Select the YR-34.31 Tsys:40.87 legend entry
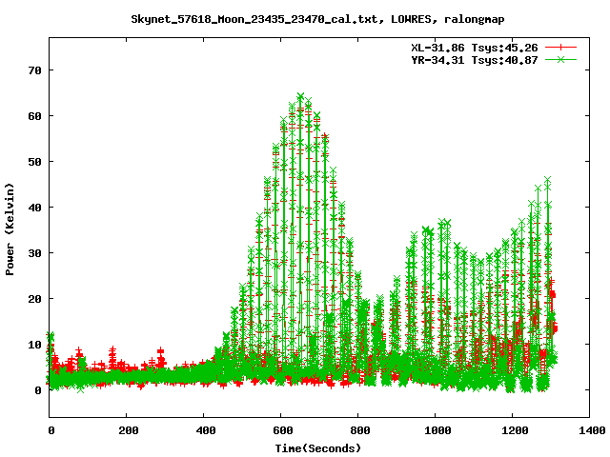Image resolution: width=610 pixels, height=457 pixels. tap(475, 60)
